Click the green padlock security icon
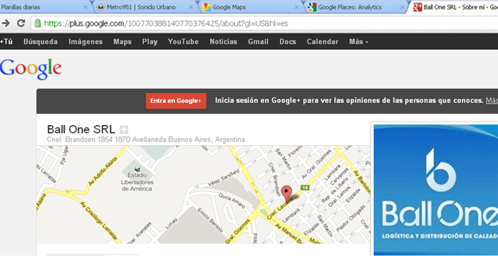 click(38, 23)
